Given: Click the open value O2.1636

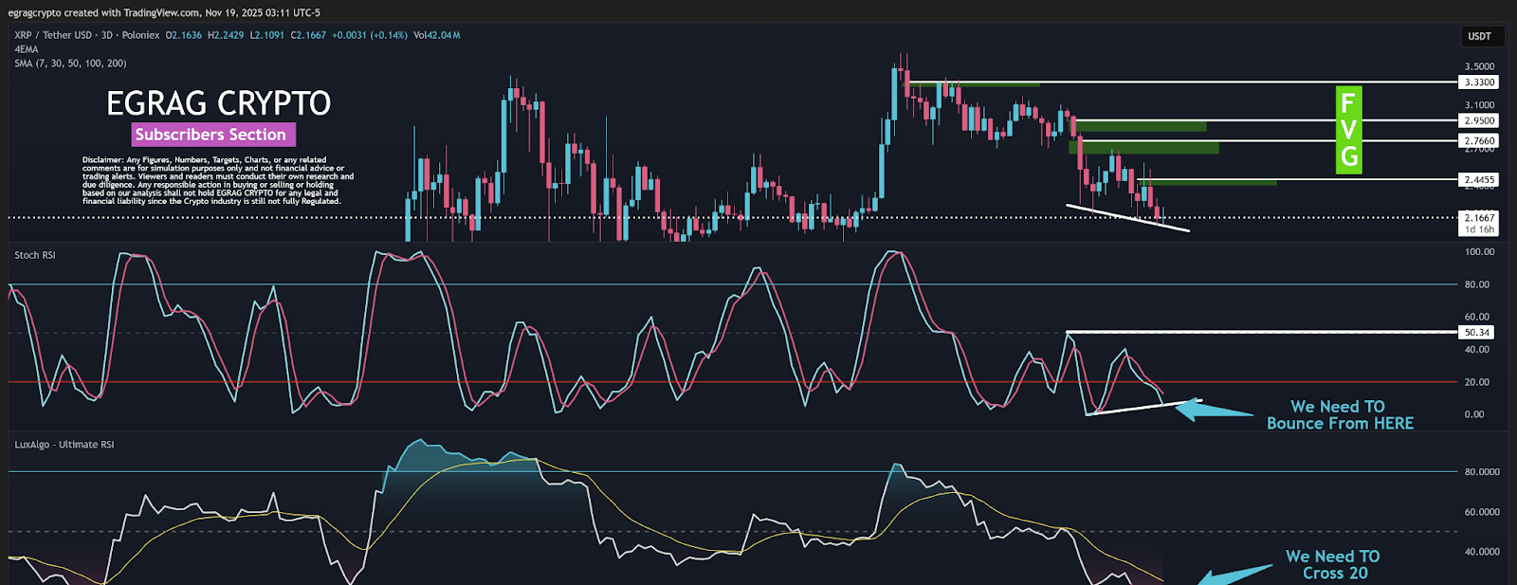Looking at the screenshot, I should 184,35.
